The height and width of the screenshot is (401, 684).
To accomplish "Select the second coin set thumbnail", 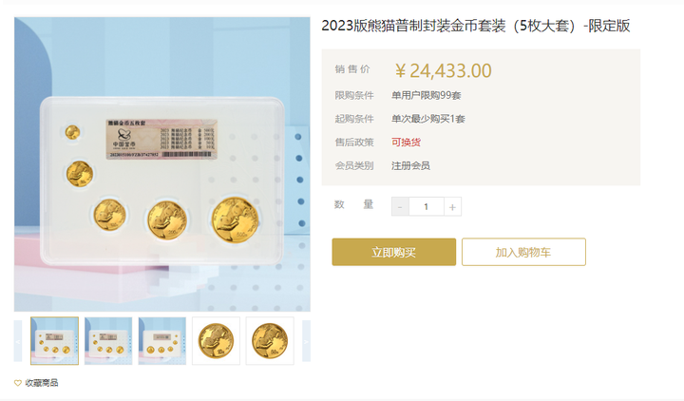I will (108, 341).
